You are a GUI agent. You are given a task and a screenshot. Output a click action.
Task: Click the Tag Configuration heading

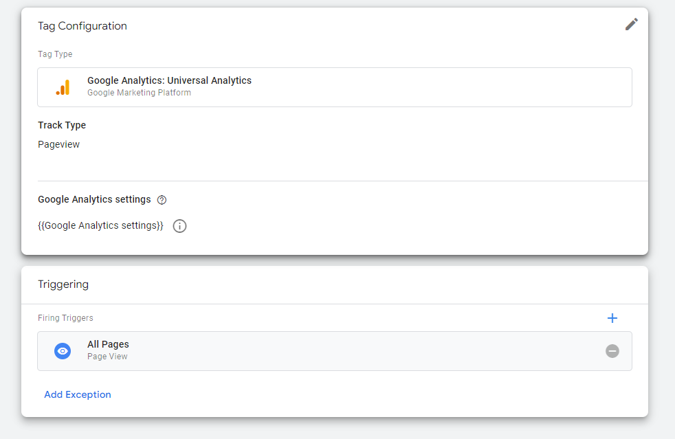(x=82, y=26)
